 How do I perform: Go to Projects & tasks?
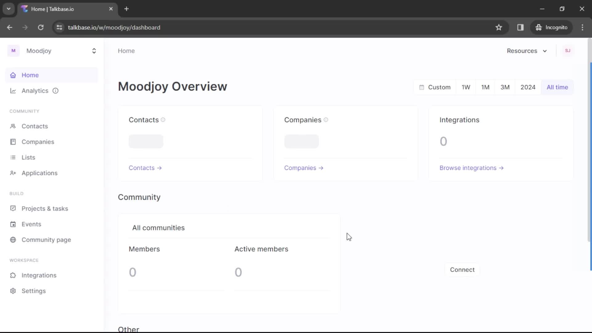45,209
